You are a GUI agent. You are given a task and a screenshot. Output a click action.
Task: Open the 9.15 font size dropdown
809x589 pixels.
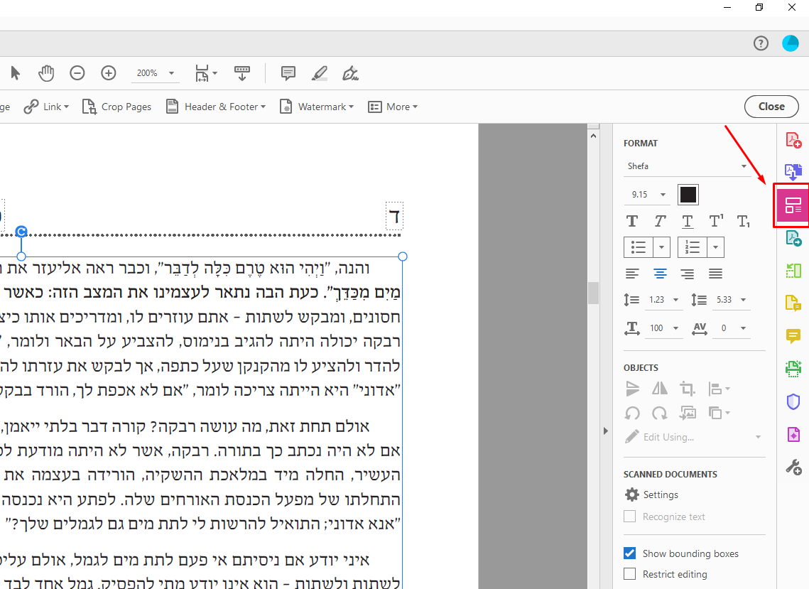(648, 195)
